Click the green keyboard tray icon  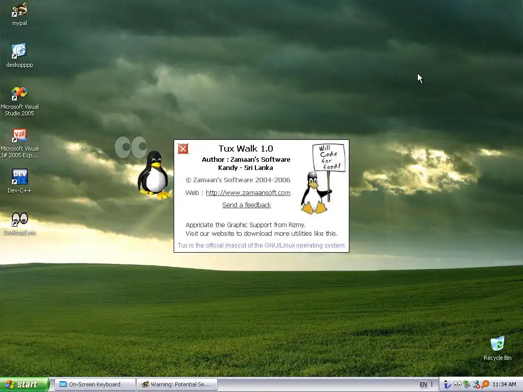467,385
